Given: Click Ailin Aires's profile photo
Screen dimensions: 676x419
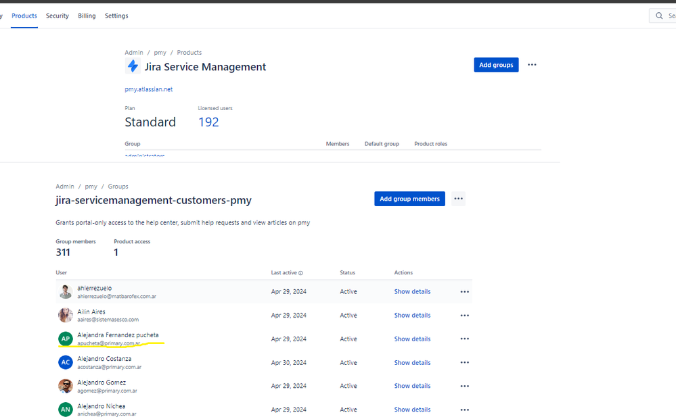Looking at the screenshot, I should (x=66, y=315).
